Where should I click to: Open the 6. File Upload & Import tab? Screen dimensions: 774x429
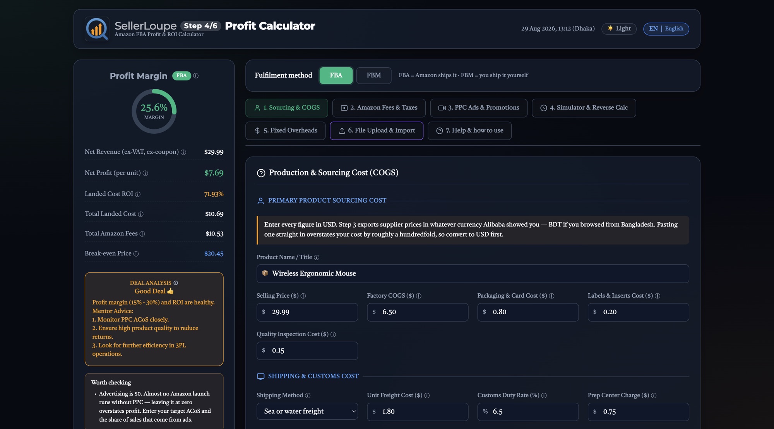(377, 131)
